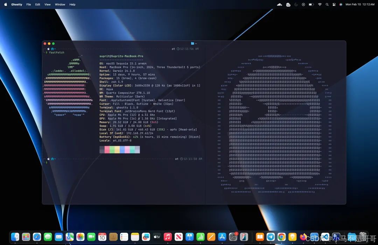
Task: Click the 'fastfetch' command text
Action: 57,52
